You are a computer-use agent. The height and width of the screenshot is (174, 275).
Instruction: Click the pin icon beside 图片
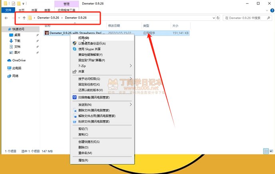[x=37, y=53]
